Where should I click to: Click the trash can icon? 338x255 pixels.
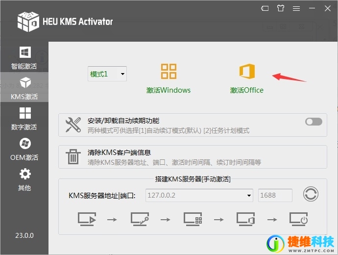(73, 156)
